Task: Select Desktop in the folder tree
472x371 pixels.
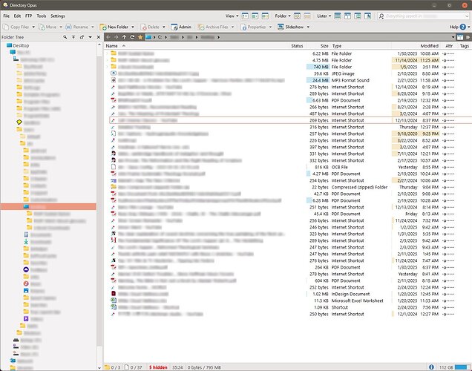Action: [21, 45]
